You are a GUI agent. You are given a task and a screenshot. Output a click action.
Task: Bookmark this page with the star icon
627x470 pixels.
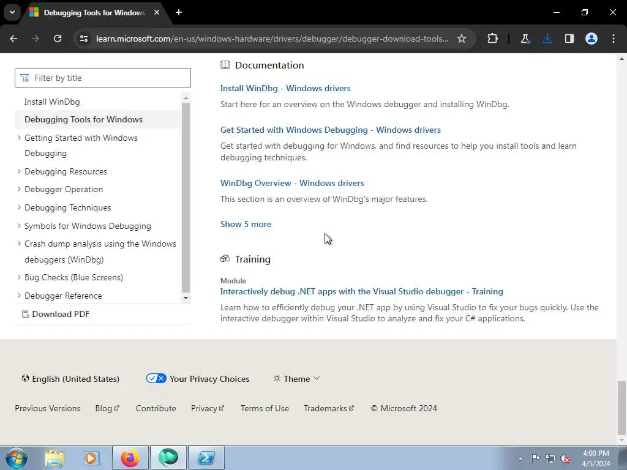[x=462, y=39]
